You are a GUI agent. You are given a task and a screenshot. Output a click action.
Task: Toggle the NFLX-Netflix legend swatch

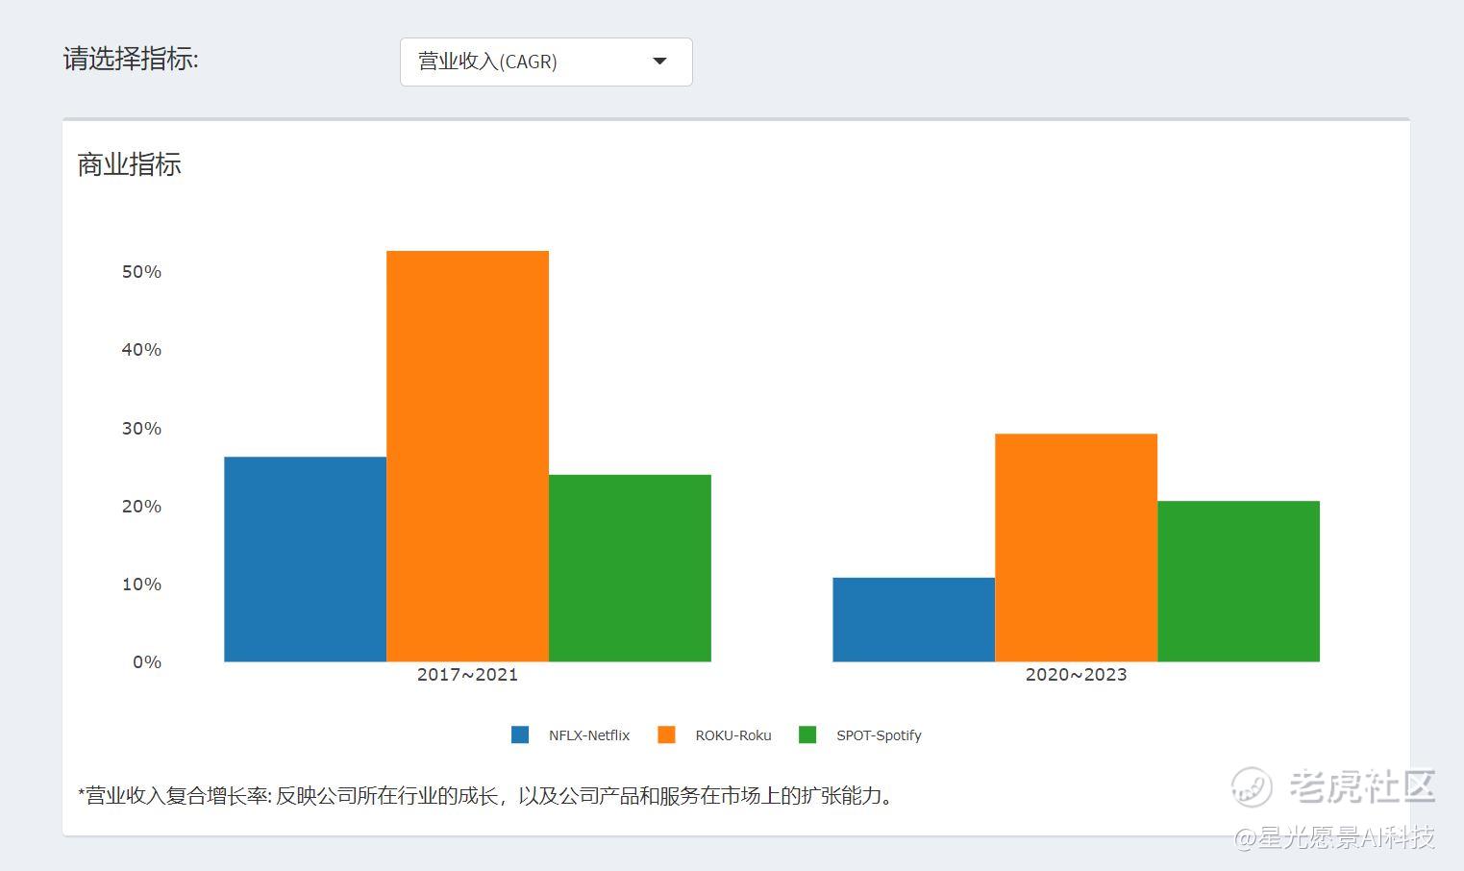[x=520, y=734]
